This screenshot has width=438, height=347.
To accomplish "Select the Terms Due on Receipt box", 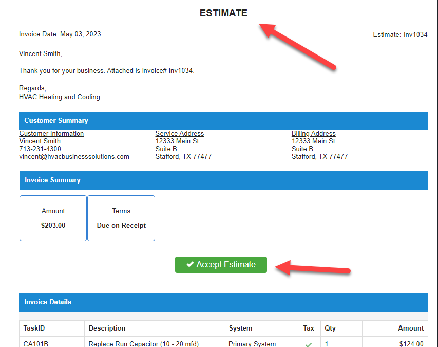I will click(121, 218).
